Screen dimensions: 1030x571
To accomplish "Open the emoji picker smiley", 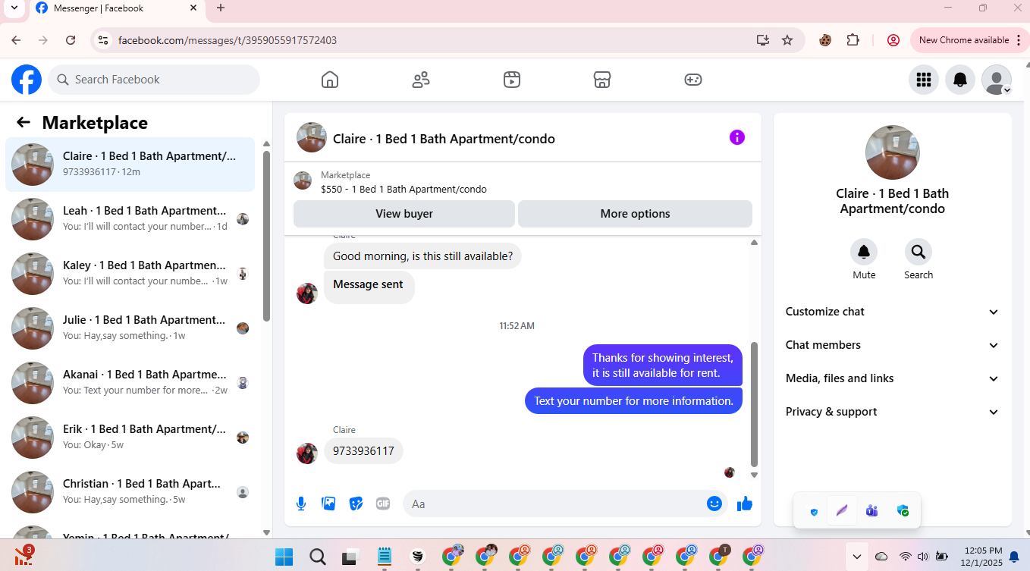I will pos(714,504).
